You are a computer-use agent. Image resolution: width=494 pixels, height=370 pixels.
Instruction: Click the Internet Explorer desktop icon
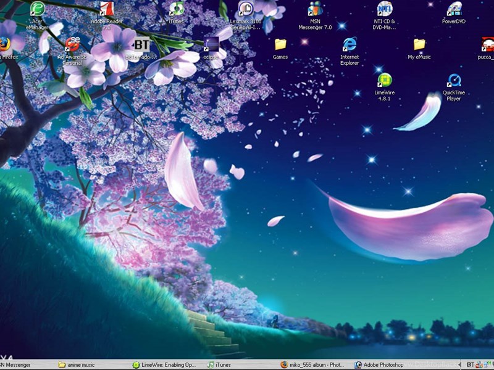[x=350, y=45]
